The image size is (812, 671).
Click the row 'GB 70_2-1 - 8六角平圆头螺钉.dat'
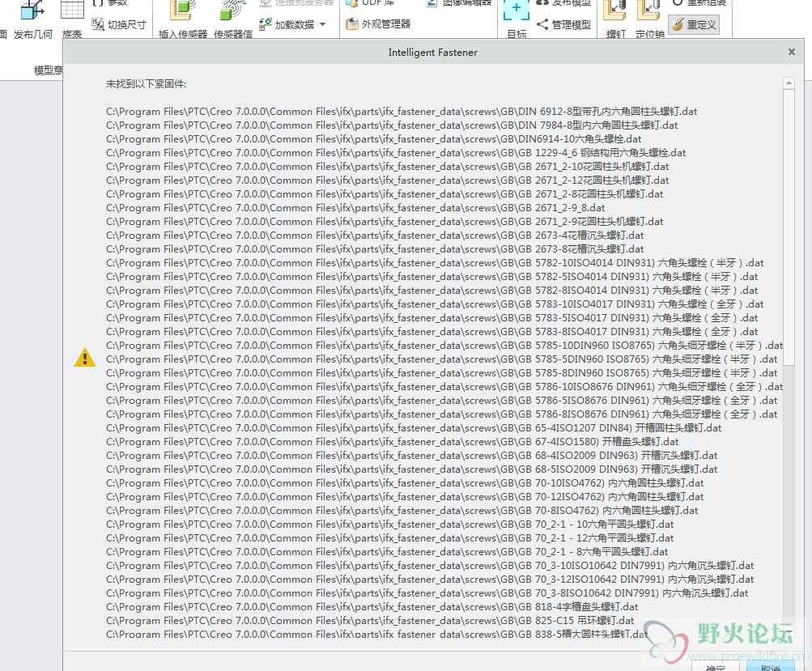tap(387, 552)
